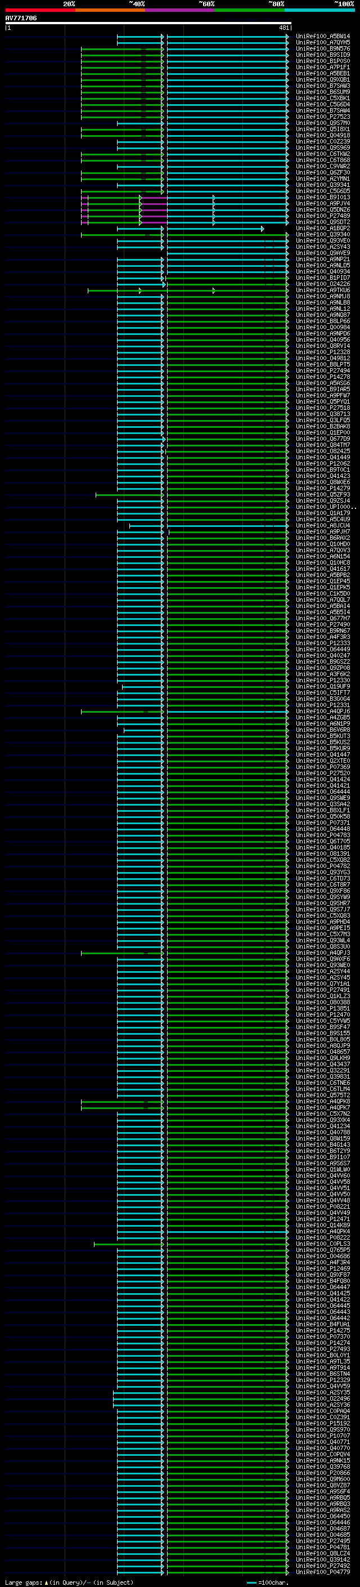Select hit label UniRef100_Q6ZF30

pos(323,172)
